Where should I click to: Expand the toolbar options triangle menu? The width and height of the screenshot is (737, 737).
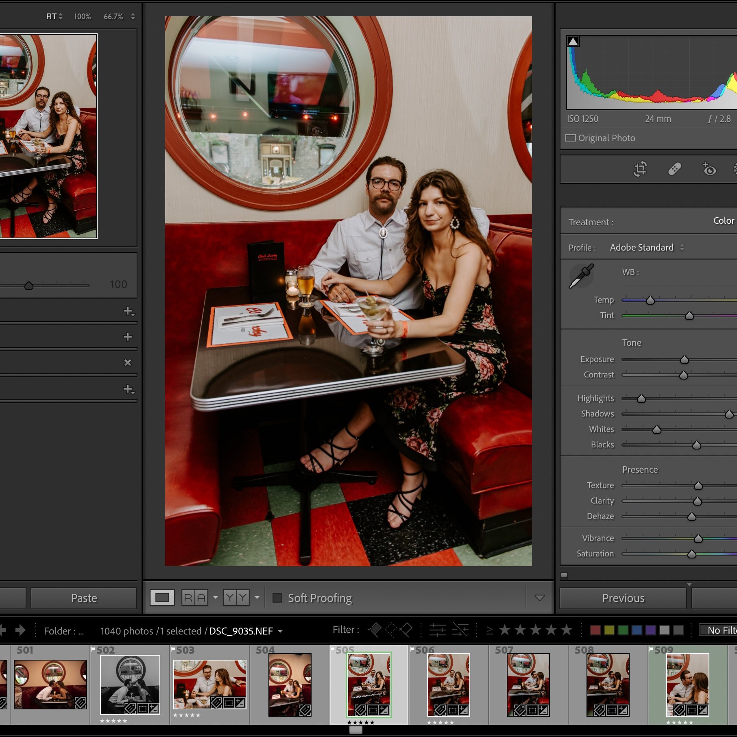pyautogui.click(x=539, y=597)
